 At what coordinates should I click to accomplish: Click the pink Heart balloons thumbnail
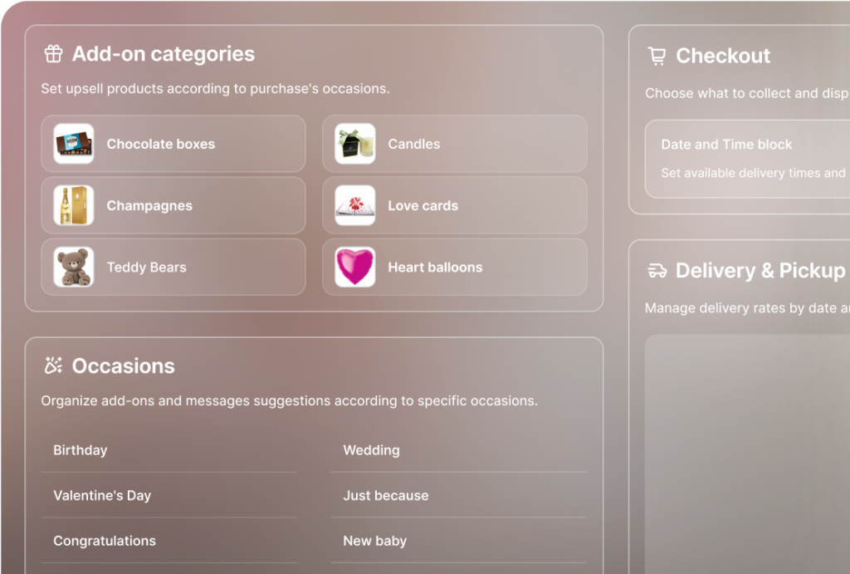355,267
